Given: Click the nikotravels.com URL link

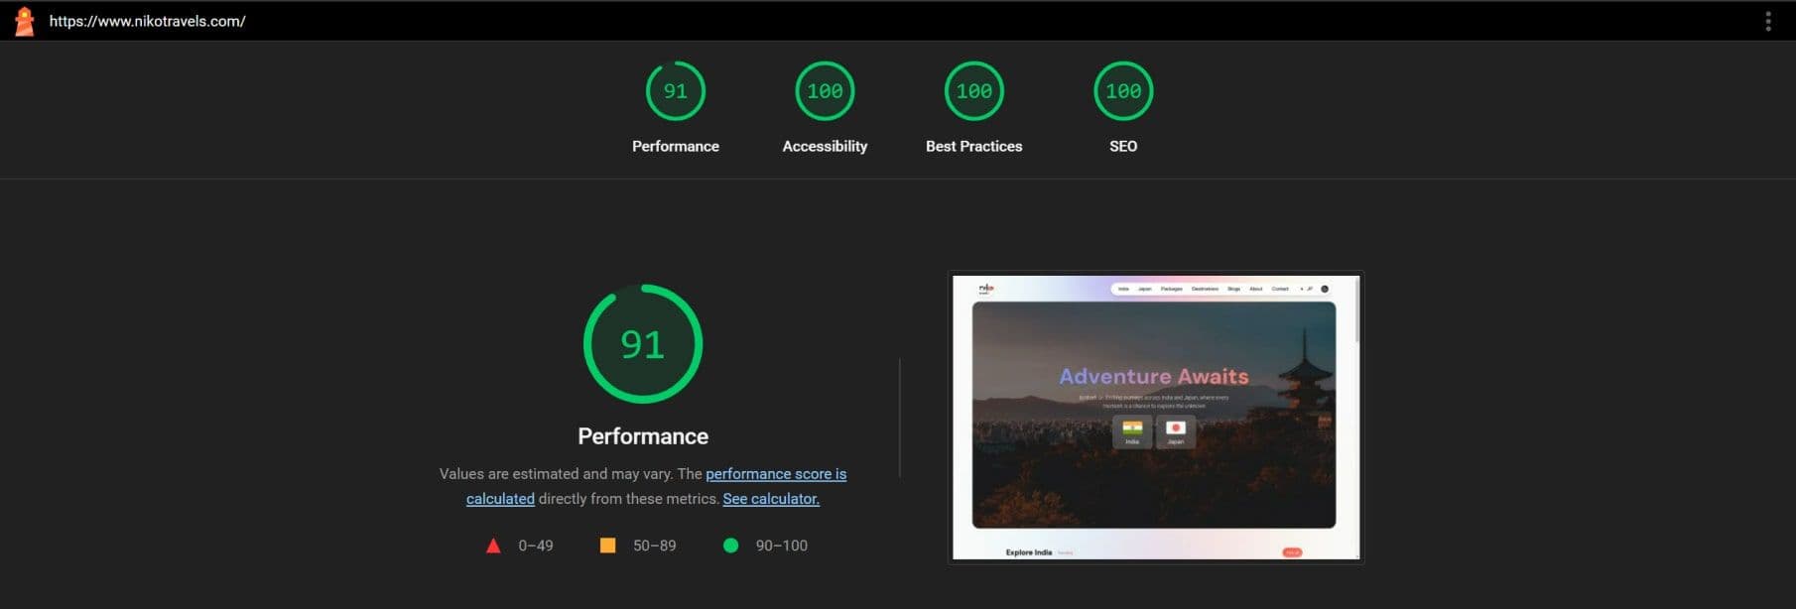Looking at the screenshot, I should coord(147,21).
